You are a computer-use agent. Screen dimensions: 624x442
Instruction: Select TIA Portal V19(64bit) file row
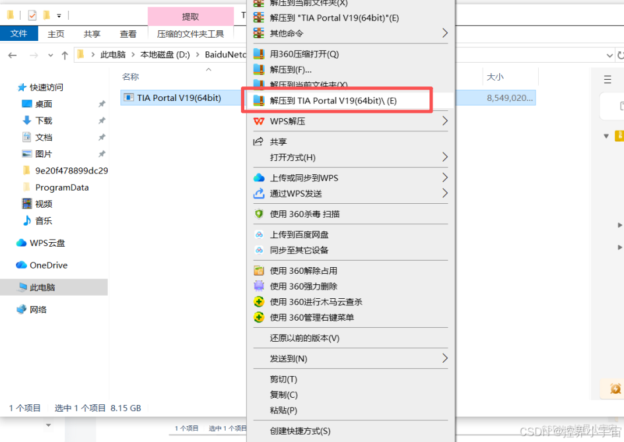point(178,98)
